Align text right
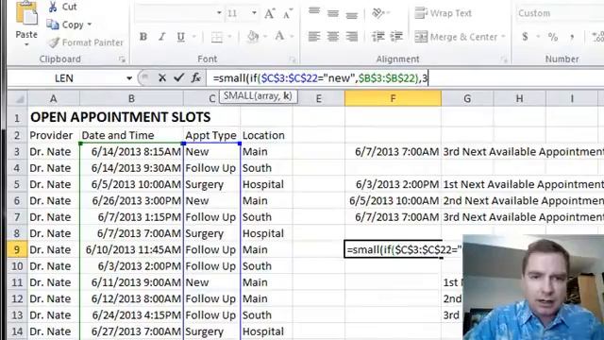 pos(351,37)
